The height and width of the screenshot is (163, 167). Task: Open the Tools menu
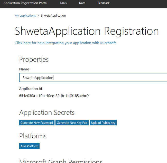click(63, 3)
